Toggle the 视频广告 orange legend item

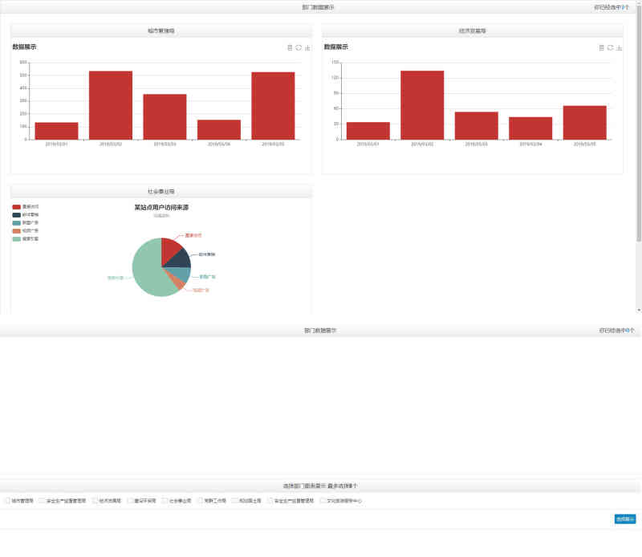(x=17, y=231)
